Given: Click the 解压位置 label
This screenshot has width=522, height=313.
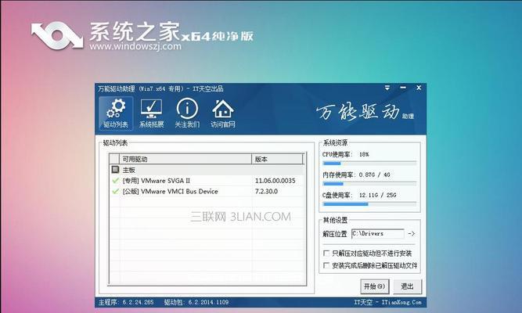Looking at the screenshot, I should tap(335, 234).
